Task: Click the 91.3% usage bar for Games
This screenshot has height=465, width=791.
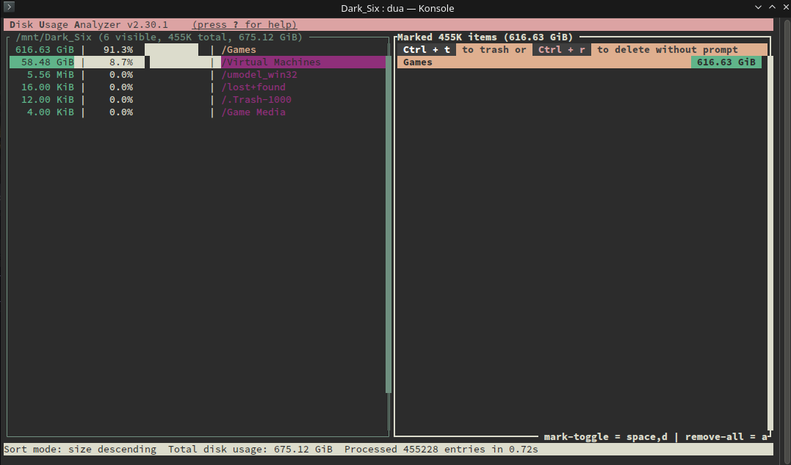Action: click(172, 49)
